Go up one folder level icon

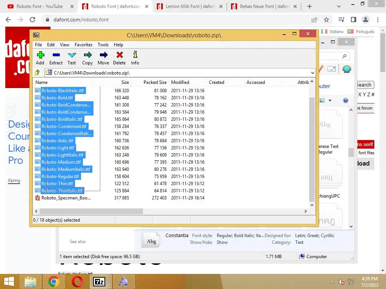tap(37, 73)
